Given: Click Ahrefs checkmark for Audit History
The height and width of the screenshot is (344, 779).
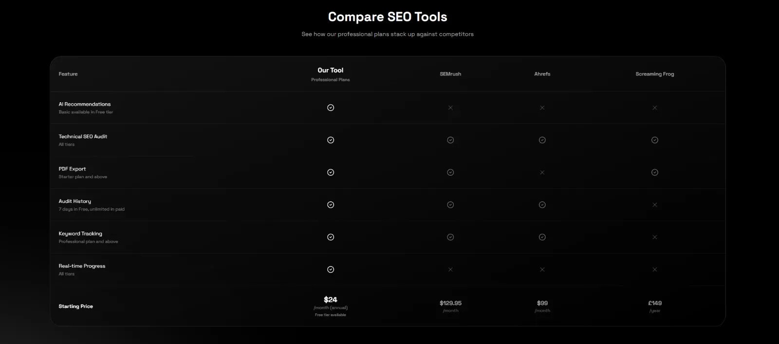Looking at the screenshot, I should coord(542,205).
